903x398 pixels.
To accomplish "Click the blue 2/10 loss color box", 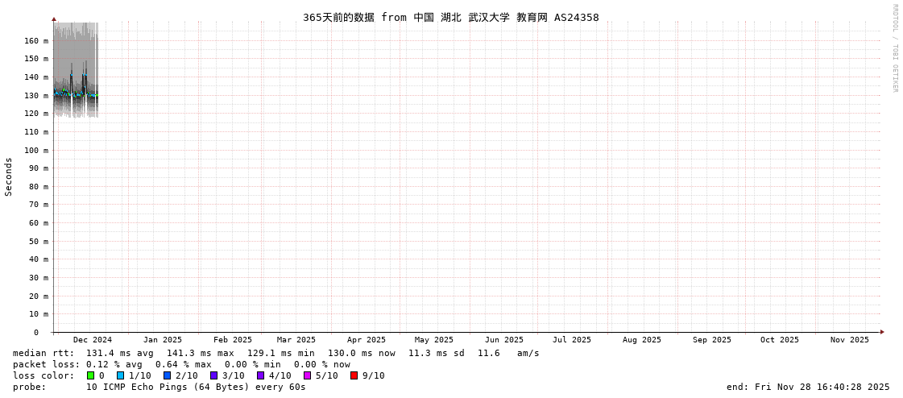I will click(168, 375).
